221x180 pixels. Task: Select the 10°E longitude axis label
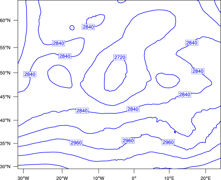(x=169, y=178)
